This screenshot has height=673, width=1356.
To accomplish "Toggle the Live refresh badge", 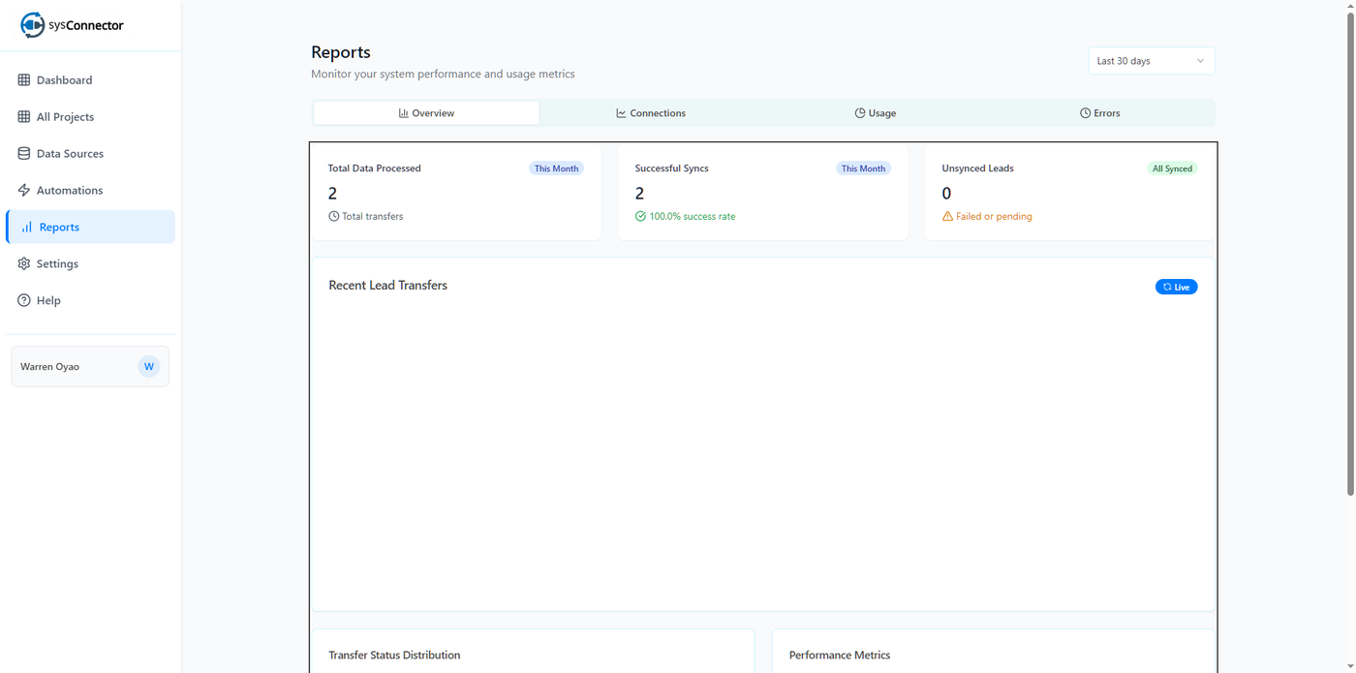I will [1176, 287].
